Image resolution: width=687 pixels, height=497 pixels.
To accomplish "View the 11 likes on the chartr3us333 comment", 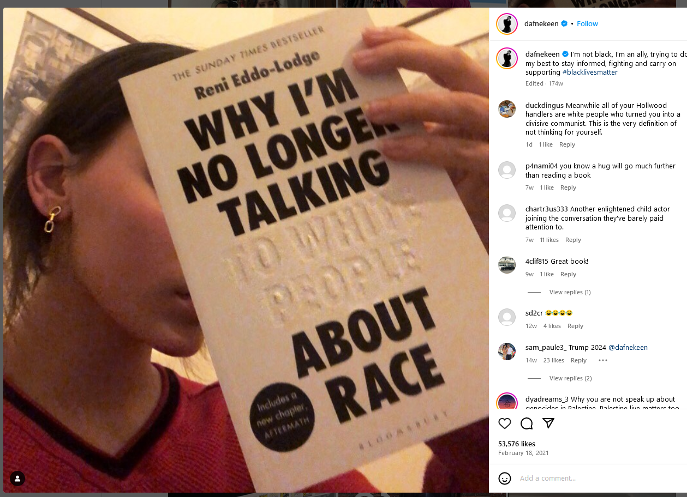I will 549,240.
